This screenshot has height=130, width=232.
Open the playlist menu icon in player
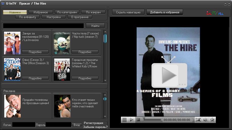tap(124, 120)
